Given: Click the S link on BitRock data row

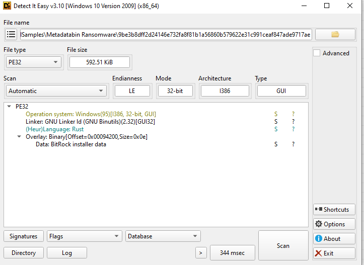Looking at the screenshot, I should (276, 144).
